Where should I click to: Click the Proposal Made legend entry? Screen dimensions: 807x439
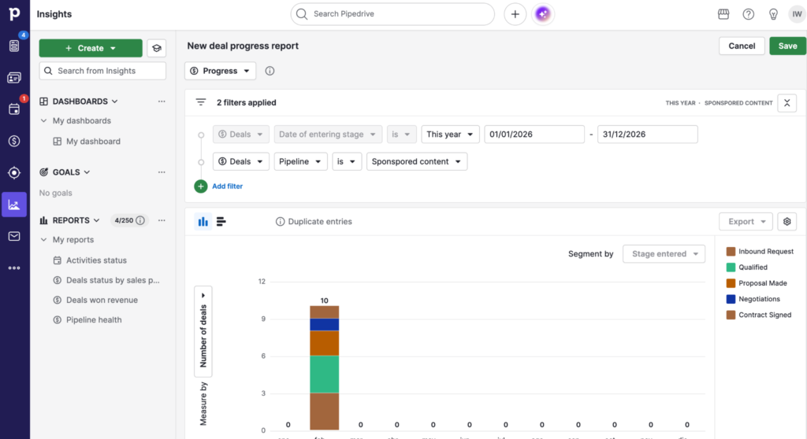click(757, 283)
